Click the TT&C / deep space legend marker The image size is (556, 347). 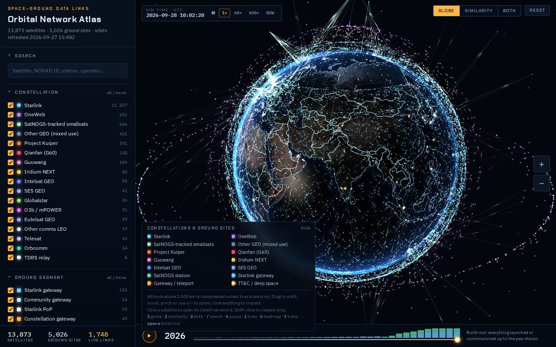coord(233,283)
